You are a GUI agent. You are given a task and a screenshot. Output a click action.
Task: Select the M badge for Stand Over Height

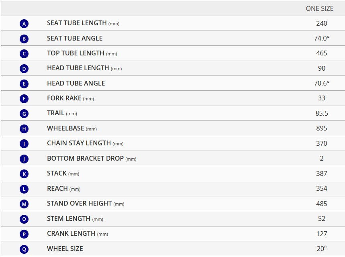click(24, 204)
